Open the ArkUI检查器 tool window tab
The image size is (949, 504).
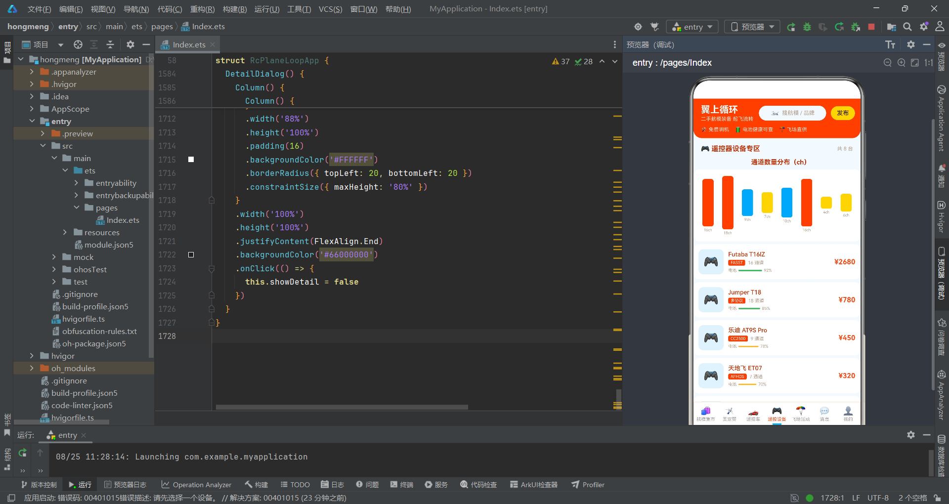[534, 485]
